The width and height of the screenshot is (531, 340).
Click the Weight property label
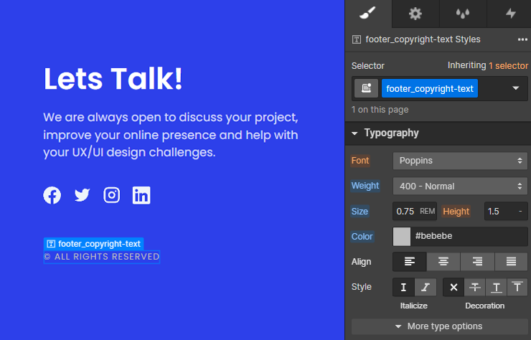coord(365,186)
